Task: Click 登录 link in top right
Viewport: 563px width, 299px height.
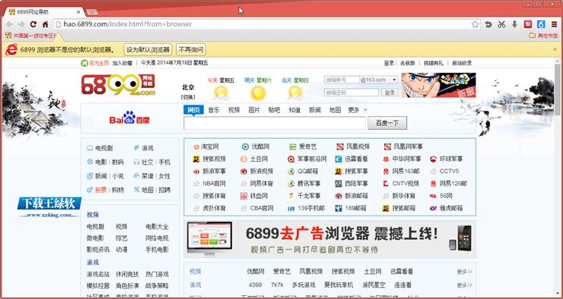Action: point(389,63)
